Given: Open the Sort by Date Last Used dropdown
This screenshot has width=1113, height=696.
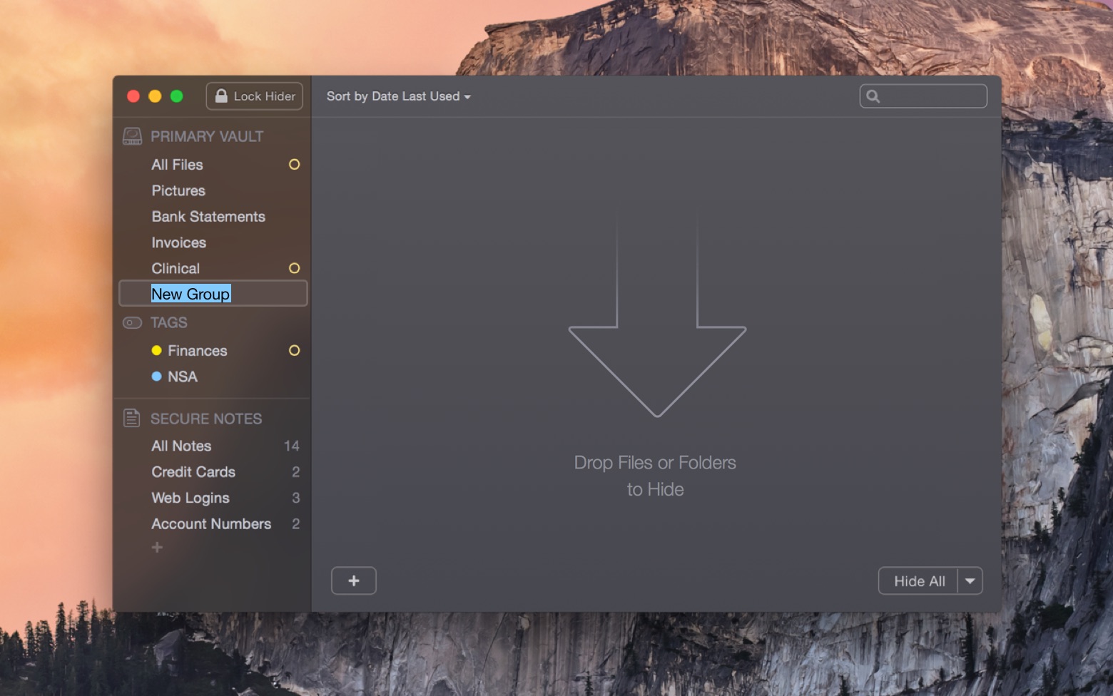Looking at the screenshot, I should [x=398, y=96].
